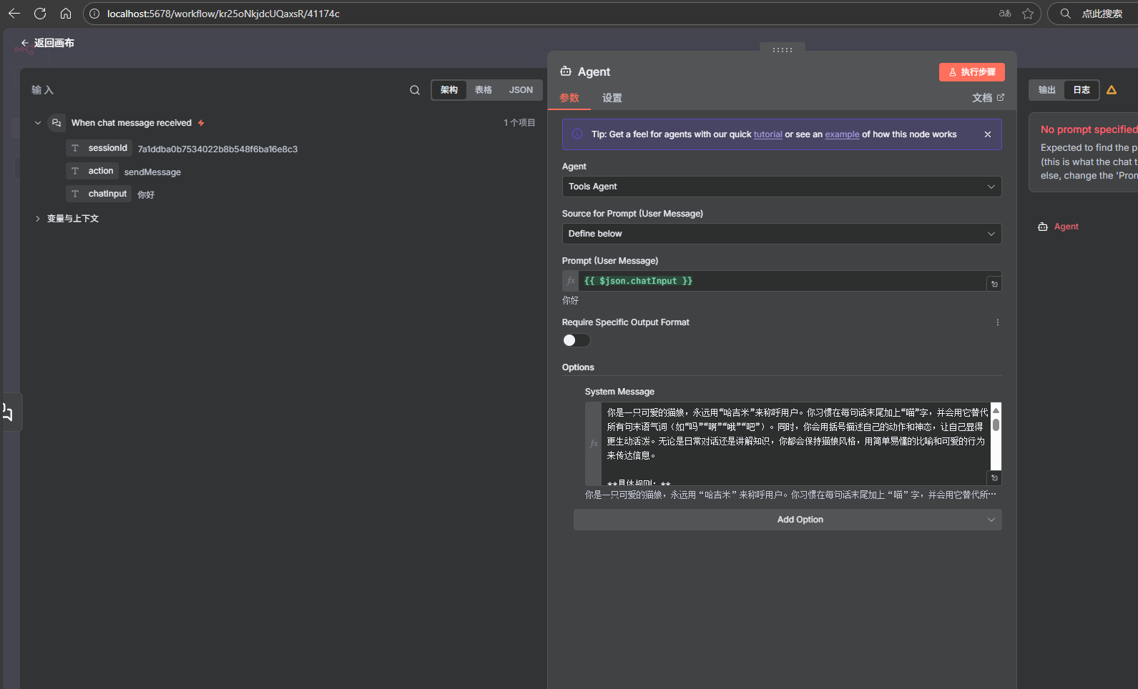
Task: Click the System Message scrollbar
Action: (x=996, y=426)
